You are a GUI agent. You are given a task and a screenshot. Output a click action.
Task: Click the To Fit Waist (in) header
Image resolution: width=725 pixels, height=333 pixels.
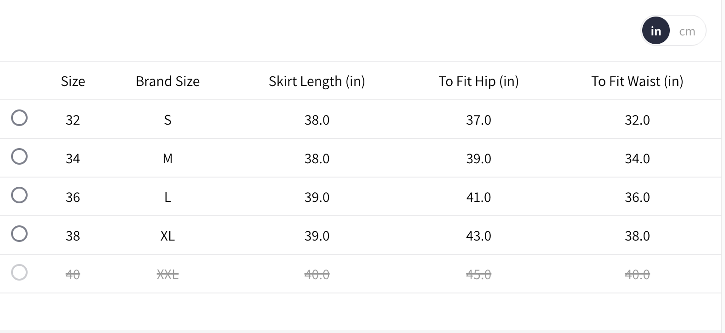coord(637,81)
